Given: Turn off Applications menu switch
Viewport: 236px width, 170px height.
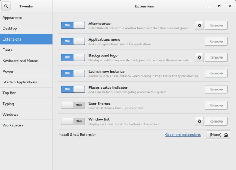Looking at the screenshot, I should [x=73, y=41].
